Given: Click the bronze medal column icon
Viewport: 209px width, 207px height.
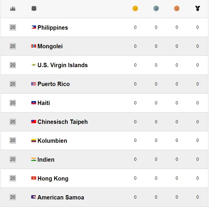Looking at the screenshot, I should (x=177, y=8).
